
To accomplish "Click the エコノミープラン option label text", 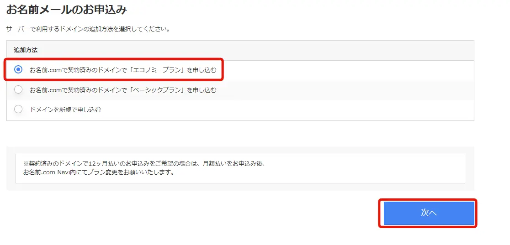I will coord(122,70).
